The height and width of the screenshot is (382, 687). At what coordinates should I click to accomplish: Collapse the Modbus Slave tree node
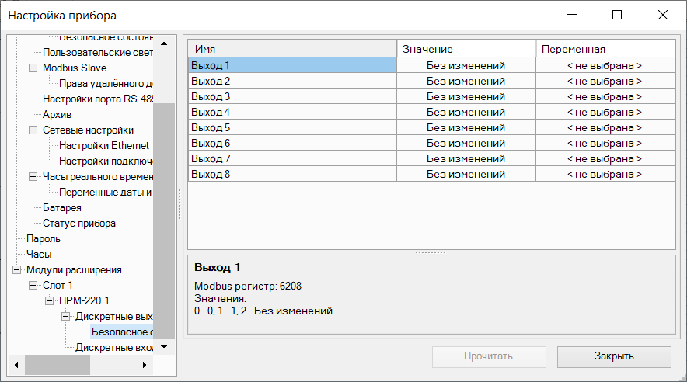coord(33,68)
